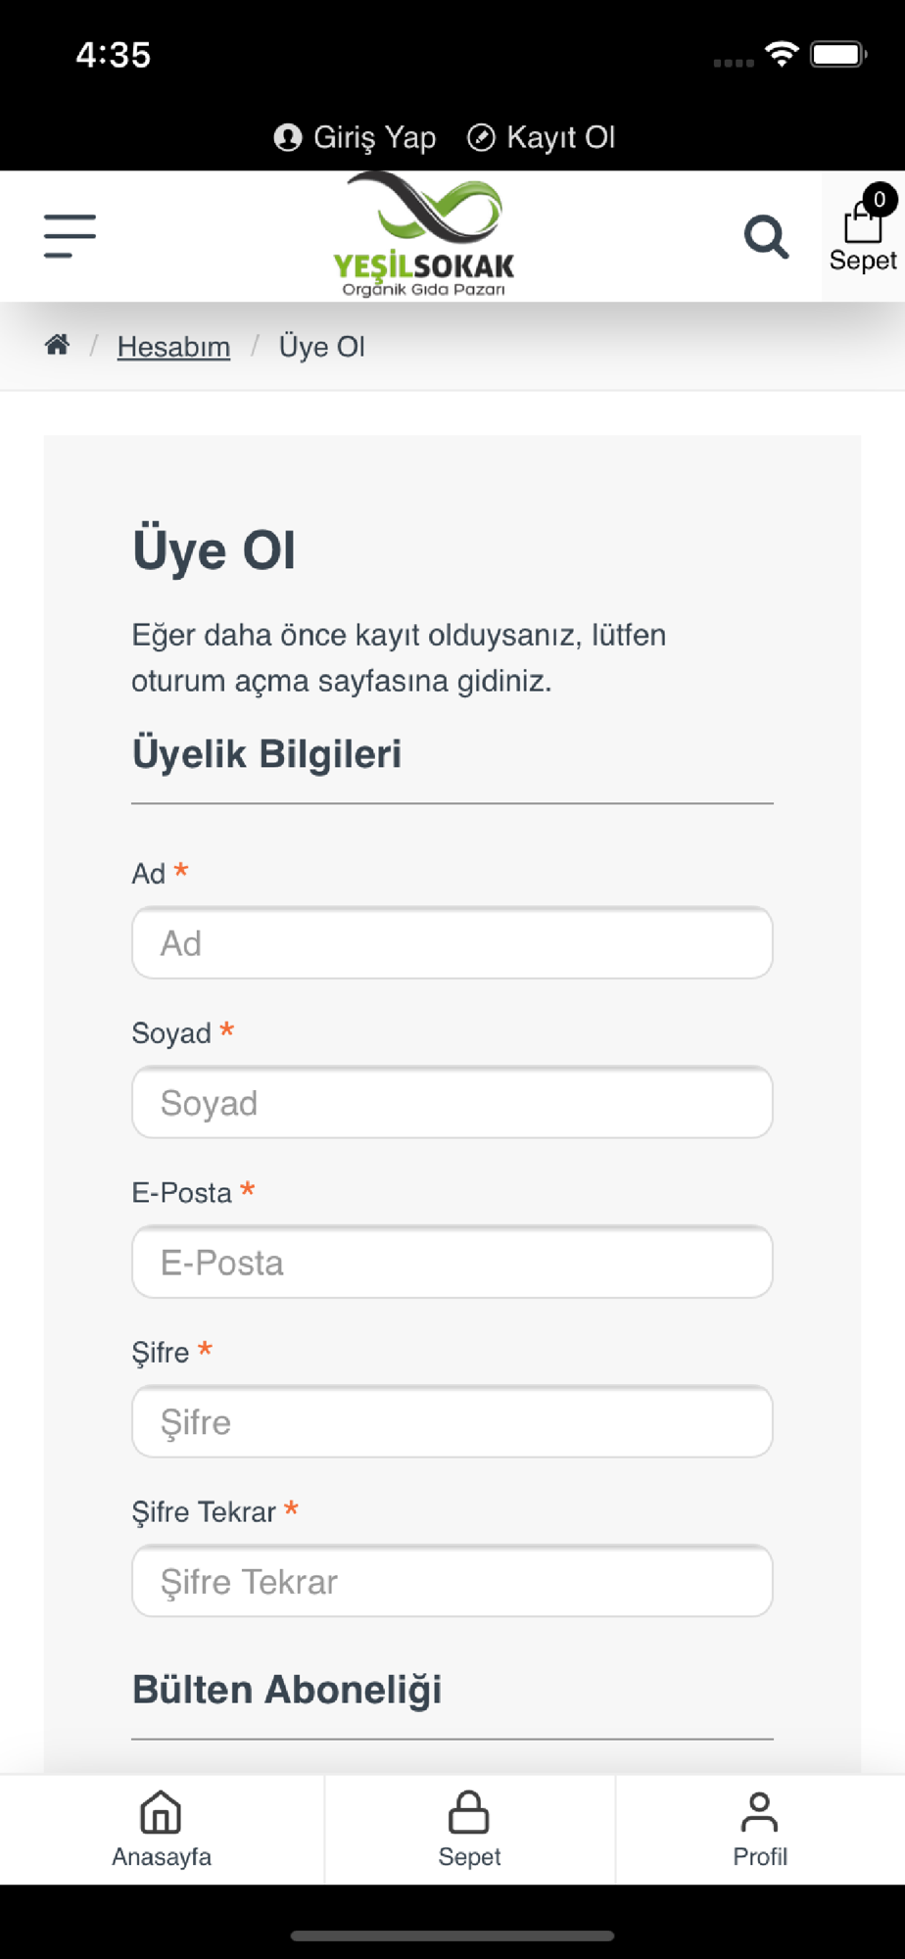Tap the Üye Ol breadcrumb text
Viewport: 905px width, 1959px height.
[321, 347]
